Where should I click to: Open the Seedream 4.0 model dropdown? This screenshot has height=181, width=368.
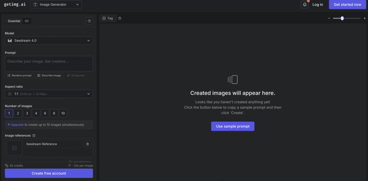tap(49, 41)
